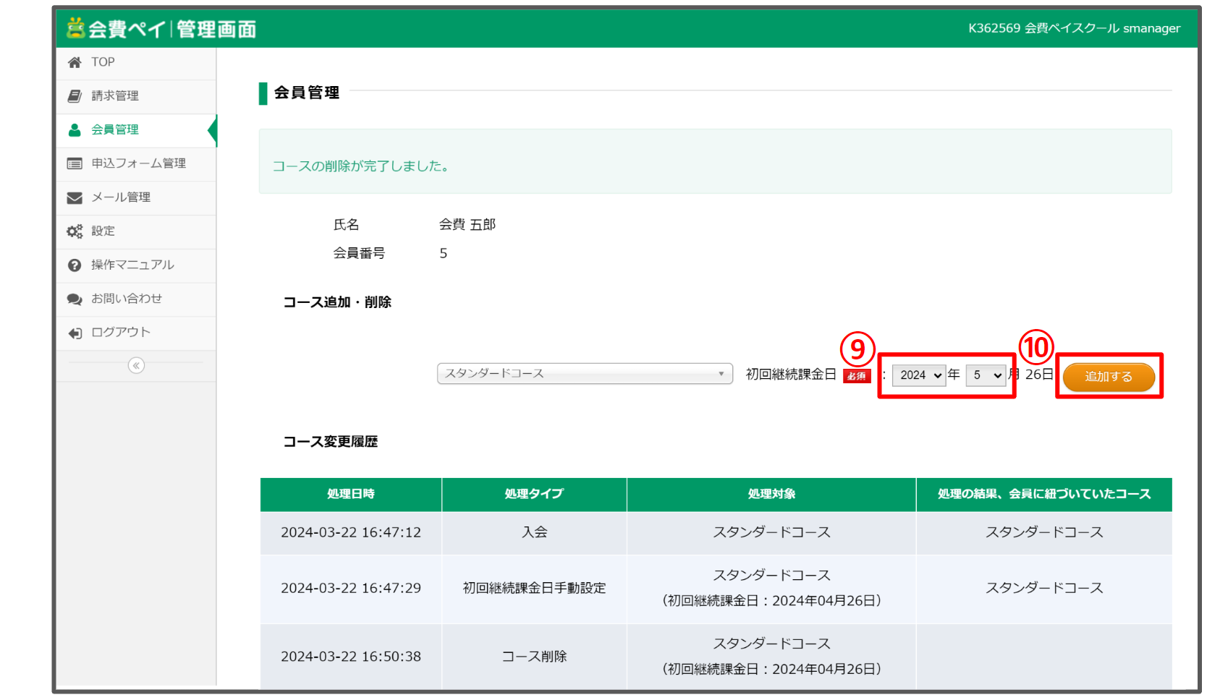This screenshot has height=700, width=1207.
Task: Click the application form list icon
Action: click(75, 163)
